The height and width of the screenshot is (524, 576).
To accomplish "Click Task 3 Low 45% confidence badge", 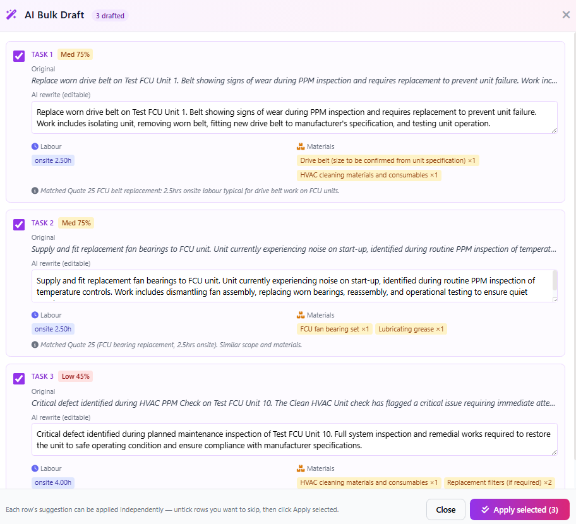I will (75, 376).
